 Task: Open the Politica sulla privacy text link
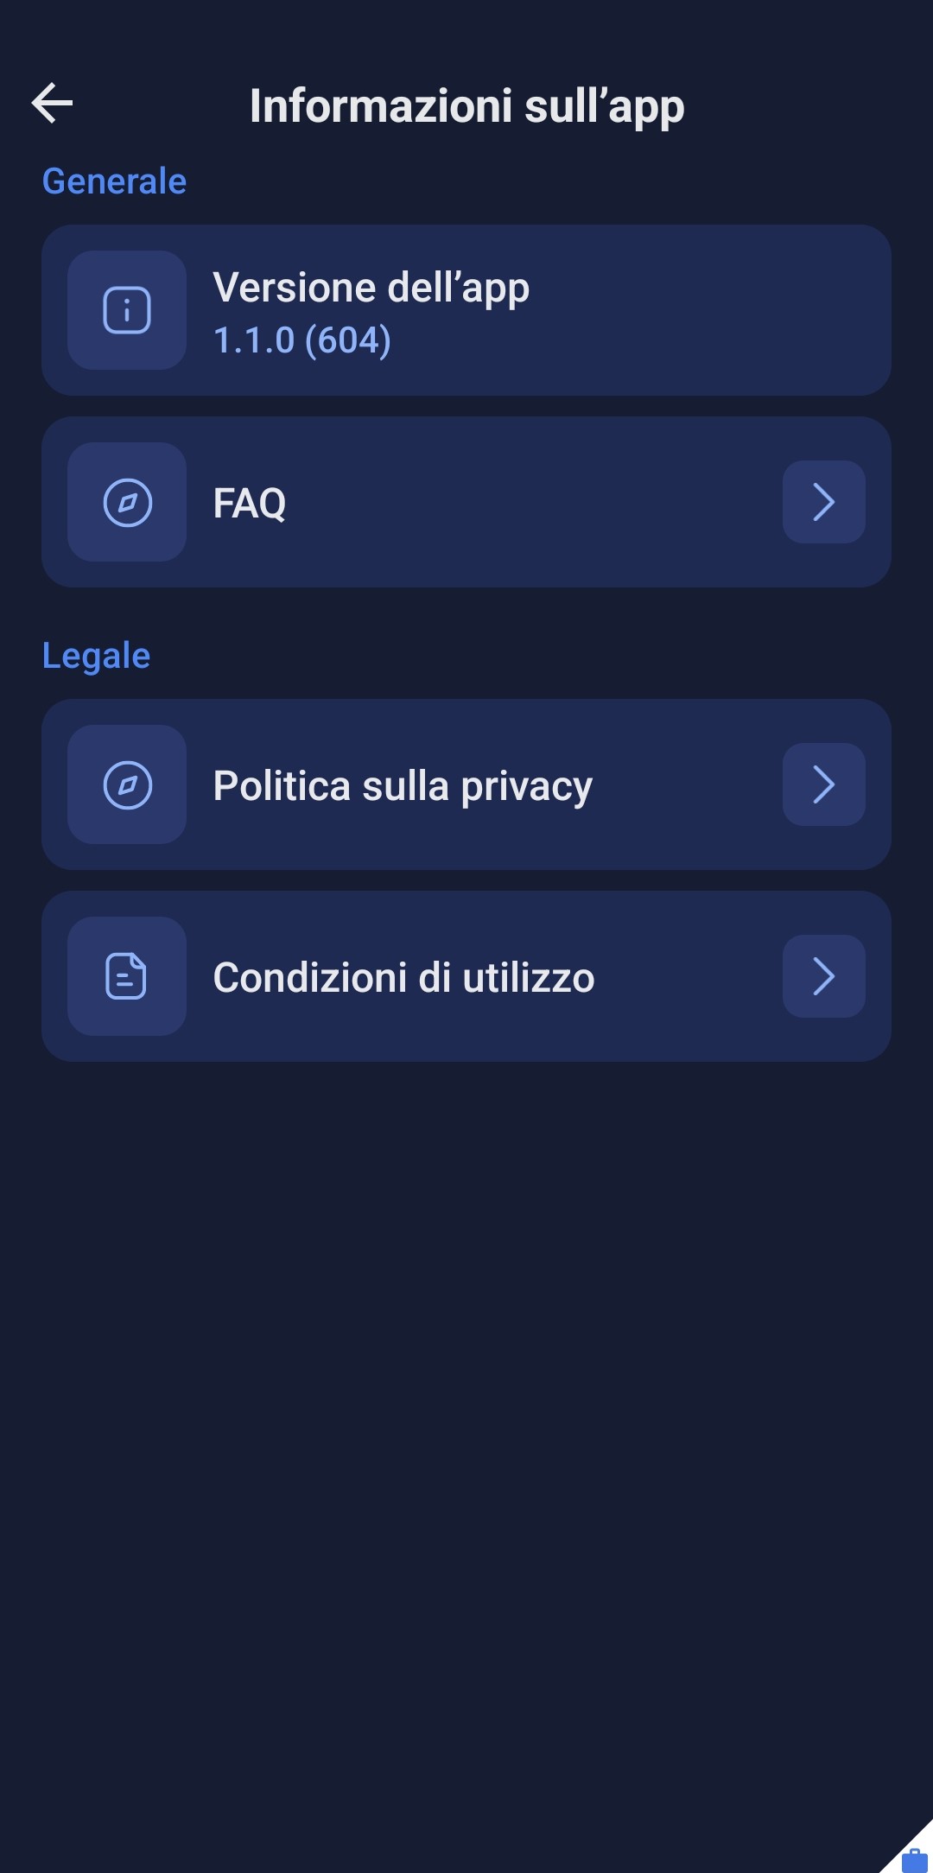point(403,785)
